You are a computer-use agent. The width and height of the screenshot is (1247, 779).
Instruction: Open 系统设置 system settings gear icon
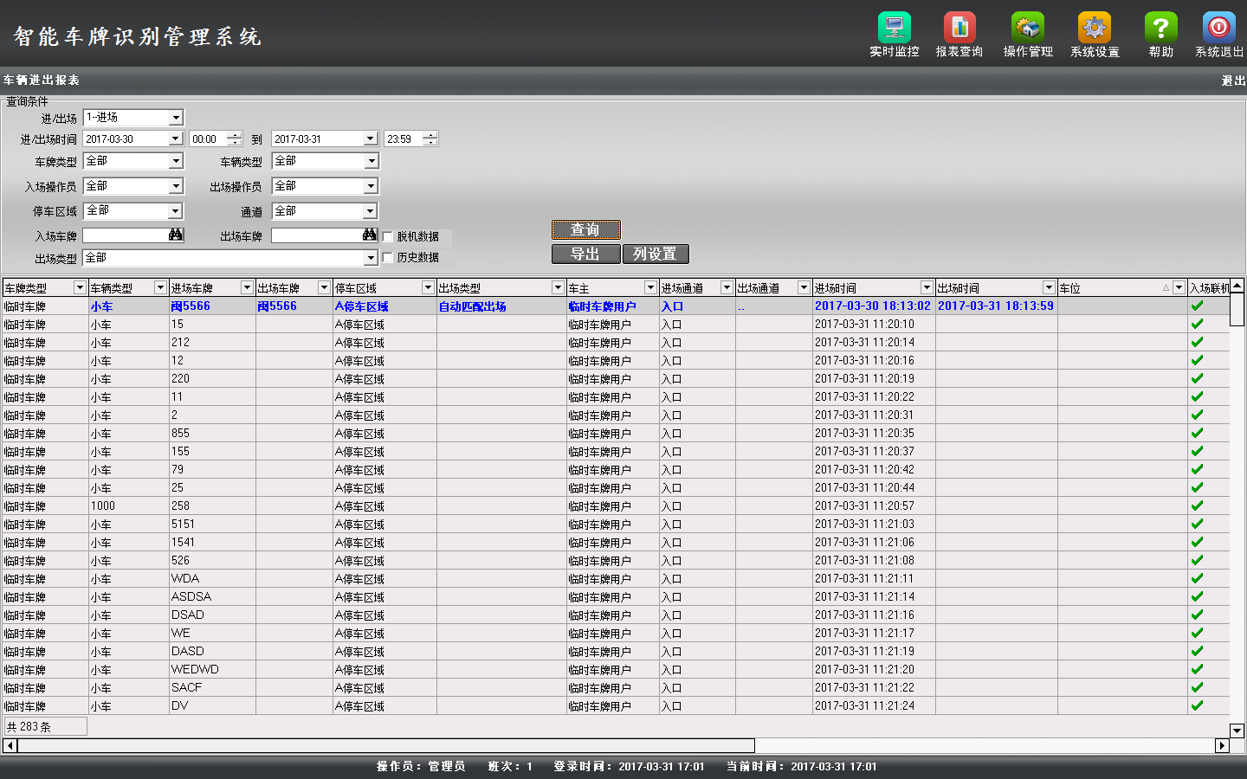tap(1095, 28)
